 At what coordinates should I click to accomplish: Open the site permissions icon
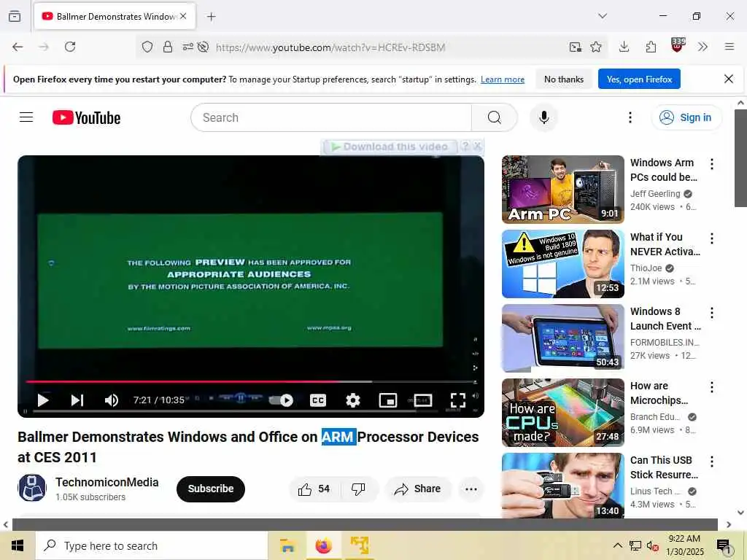coord(187,47)
